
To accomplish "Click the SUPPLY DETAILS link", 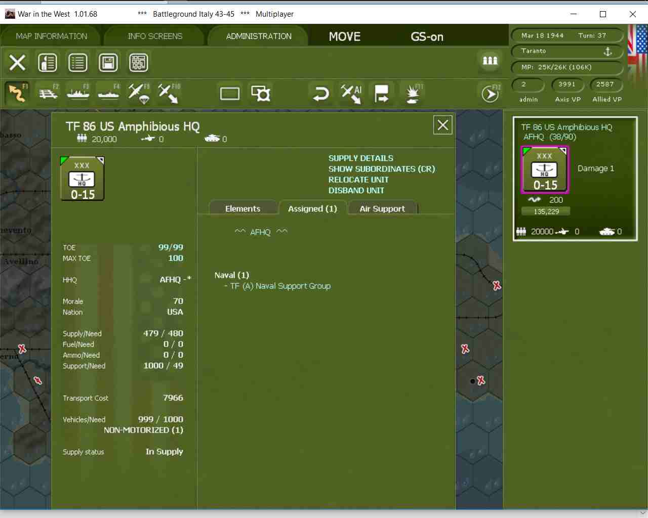I will click(x=360, y=158).
